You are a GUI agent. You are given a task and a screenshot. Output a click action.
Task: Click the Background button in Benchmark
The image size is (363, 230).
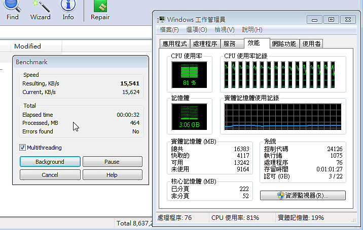tap(50, 162)
